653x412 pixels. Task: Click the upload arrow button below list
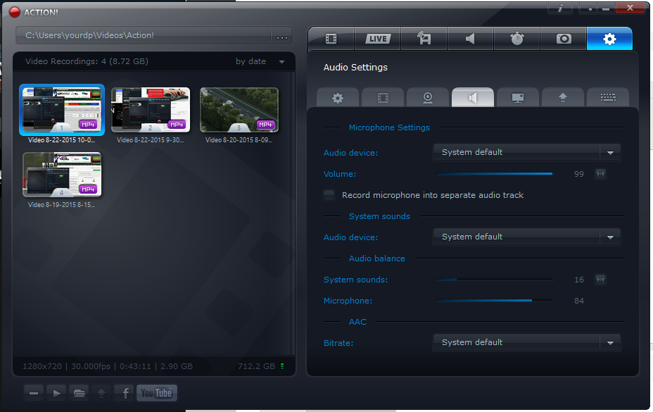101,393
